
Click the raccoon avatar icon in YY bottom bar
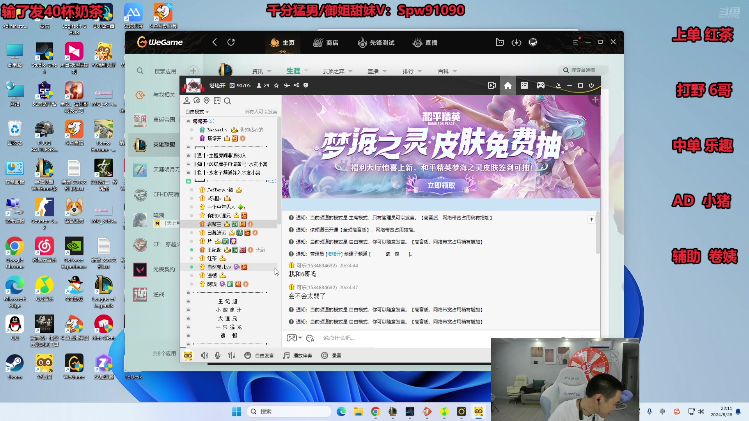tap(188, 356)
